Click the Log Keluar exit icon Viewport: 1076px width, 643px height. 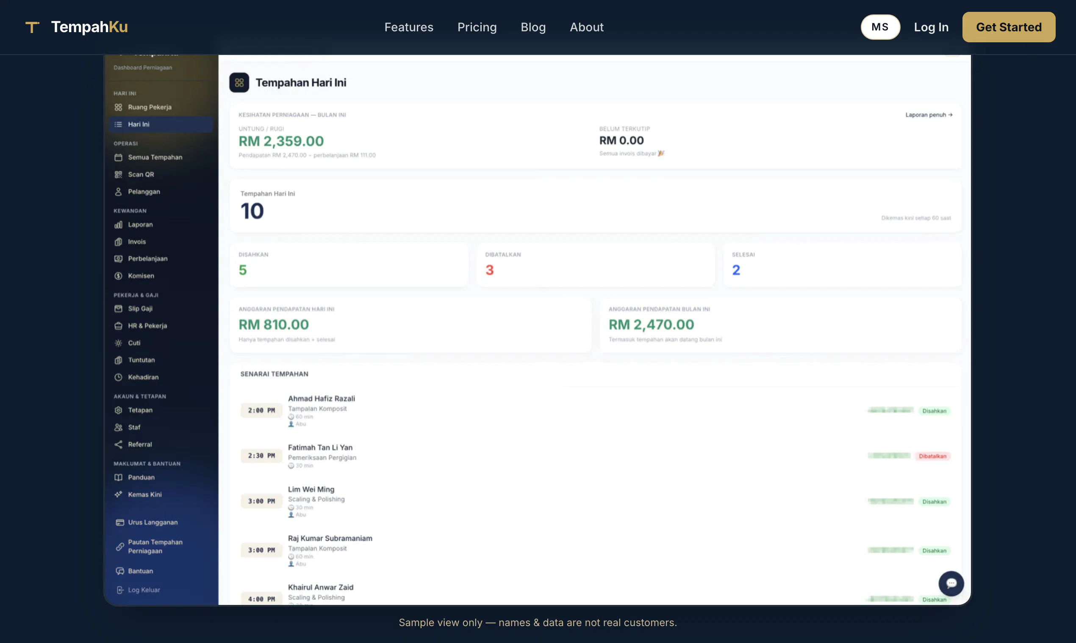[120, 590]
